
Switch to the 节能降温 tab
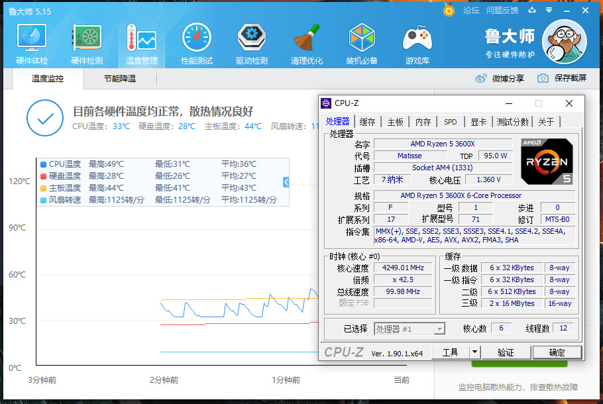click(x=119, y=78)
